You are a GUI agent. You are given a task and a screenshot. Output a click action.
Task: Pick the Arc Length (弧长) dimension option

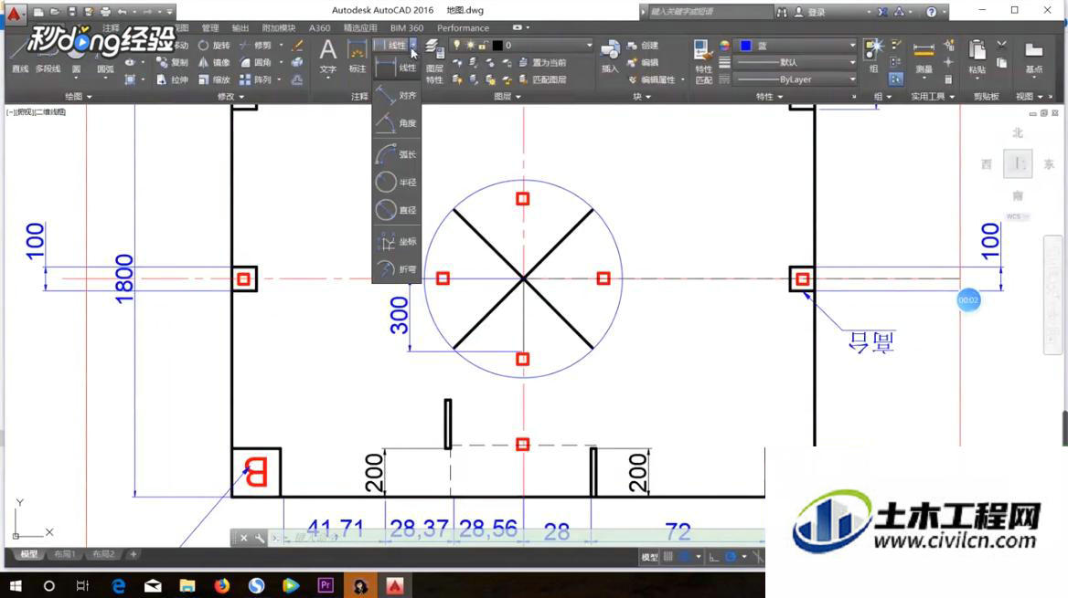[x=396, y=154]
